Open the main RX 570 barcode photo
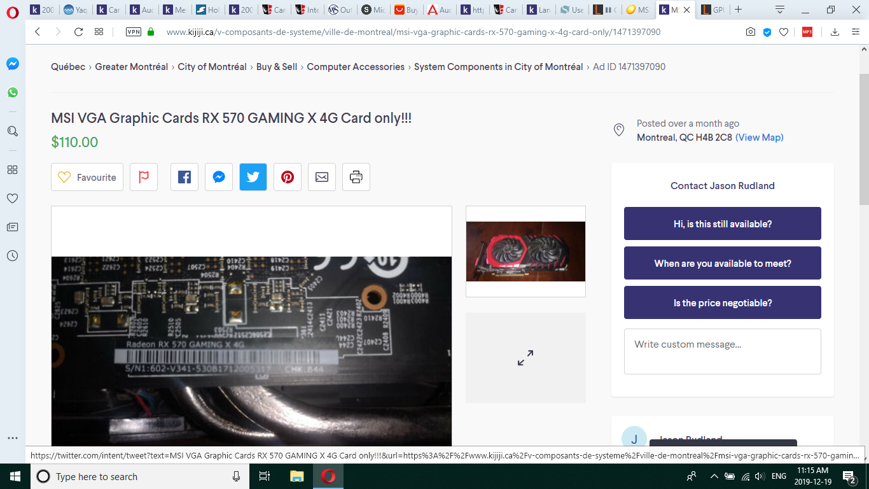Viewport: 869px width, 489px height. [251, 351]
